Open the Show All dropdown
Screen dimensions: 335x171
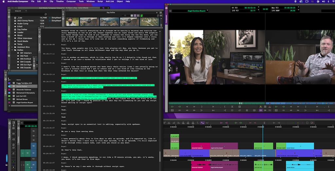pyautogui.click(x=19, y=11)
